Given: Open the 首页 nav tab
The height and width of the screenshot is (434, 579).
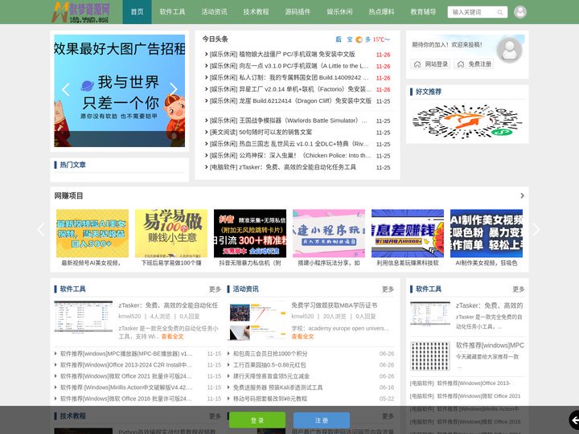Looking at the screenshot, I should click(x=137, y=12).
